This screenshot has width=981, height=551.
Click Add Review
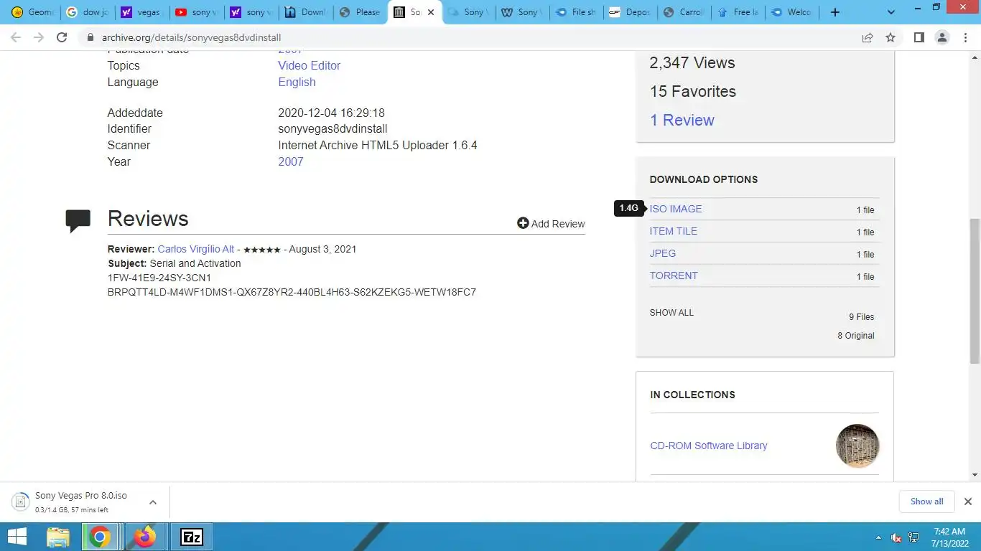(551, 223)
